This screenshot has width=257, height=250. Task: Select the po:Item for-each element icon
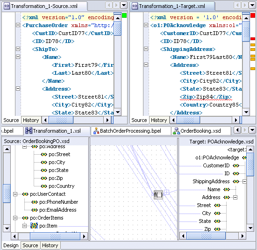(x=34, y=226)
